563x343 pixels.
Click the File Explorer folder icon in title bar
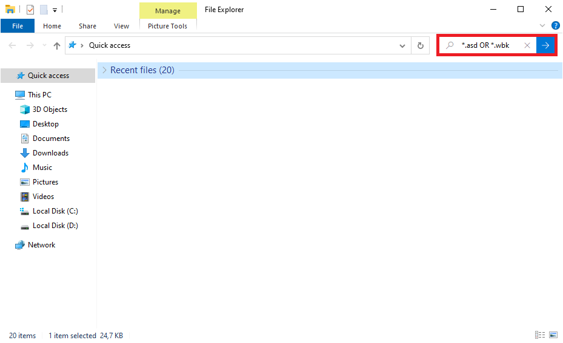coord(10,9)
